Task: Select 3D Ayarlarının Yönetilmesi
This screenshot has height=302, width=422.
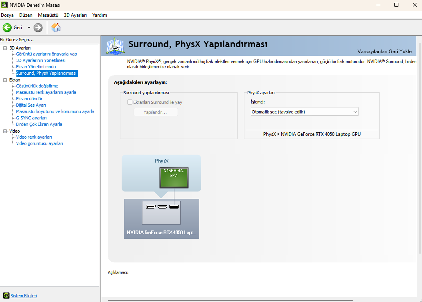Action: [x=41, y=60]
